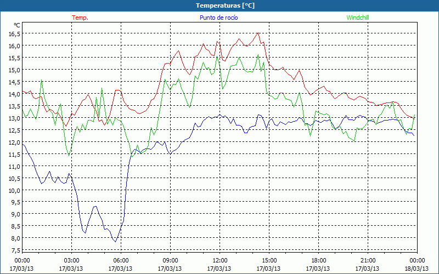Select the 8,0 y-axis value

(x=16, y=238)
